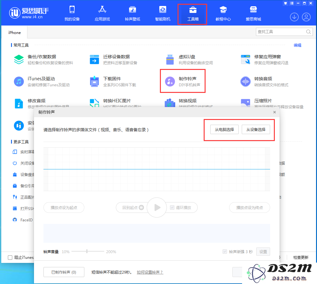The height and width of the screenshot is (284, 317).
Task: Open the 虚拟U盘 tool
Action: coord(189,60)
